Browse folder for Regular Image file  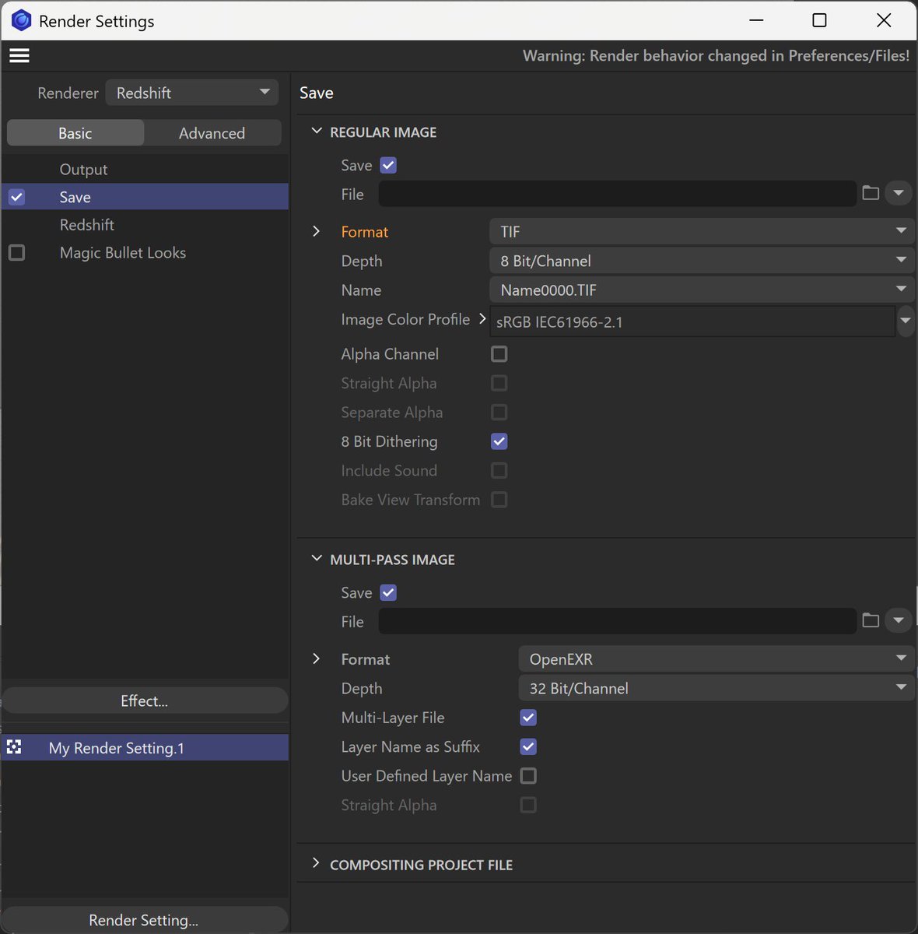[871, 193]
